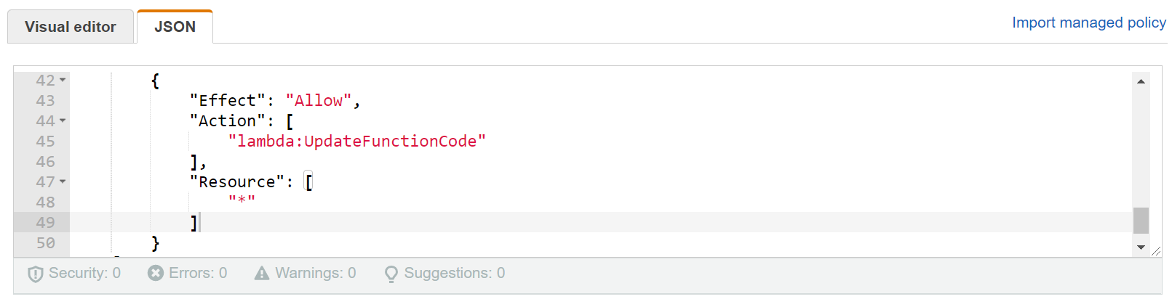This screenshot has height=307, width=1172.
Task: Click the scrollbar up arrow
Action: tap(1141, 81)
